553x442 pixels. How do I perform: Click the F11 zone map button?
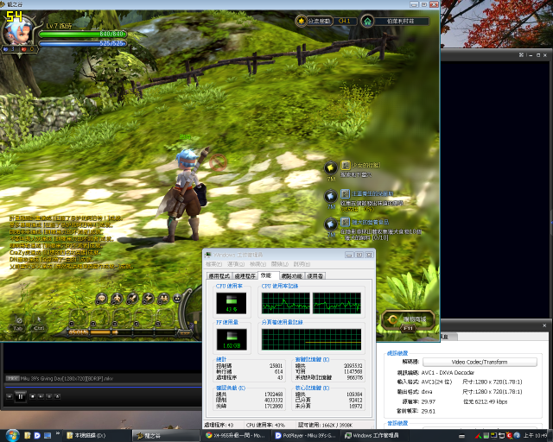(x=408, y=321)
